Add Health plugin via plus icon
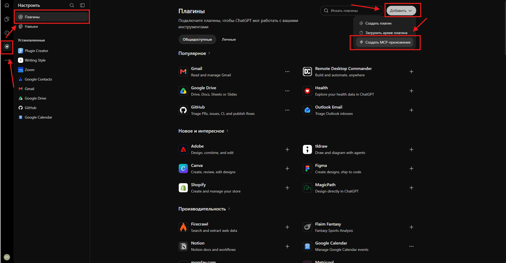The height and width of the screenshot is (263, 506). (411, 91)
